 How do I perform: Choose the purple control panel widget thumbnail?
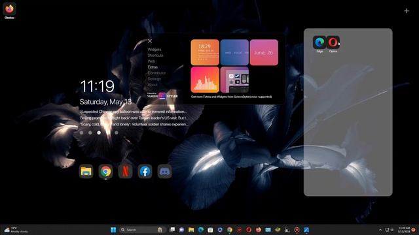point(234,80)
